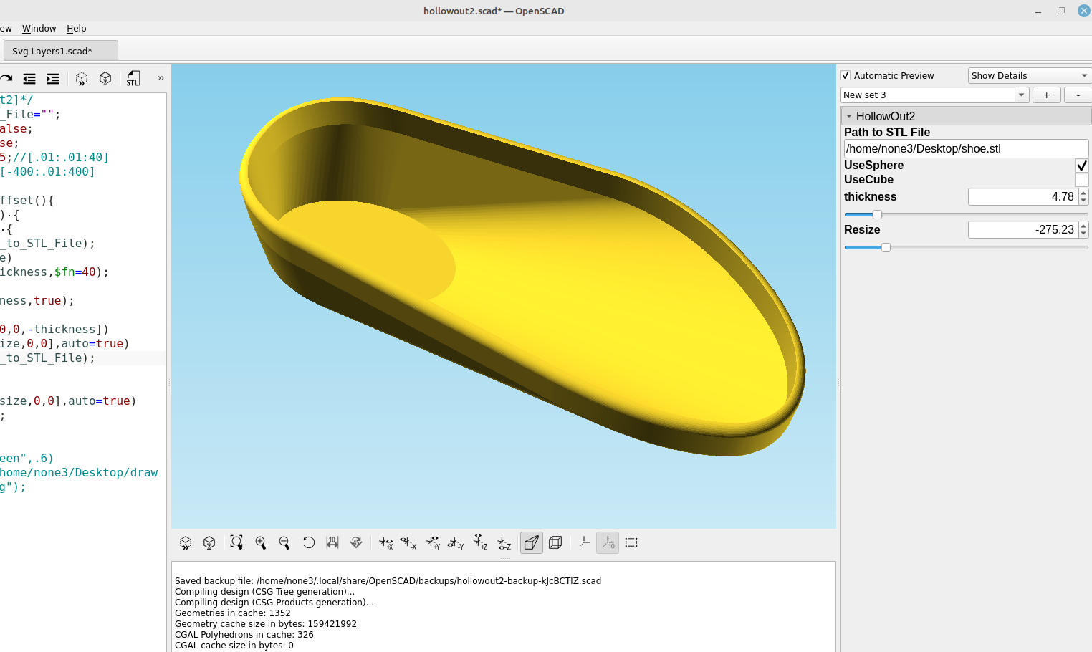Export as STL from editor toolbar
The width and height of the screenshot is (1092, 652).
coord(133,79)
